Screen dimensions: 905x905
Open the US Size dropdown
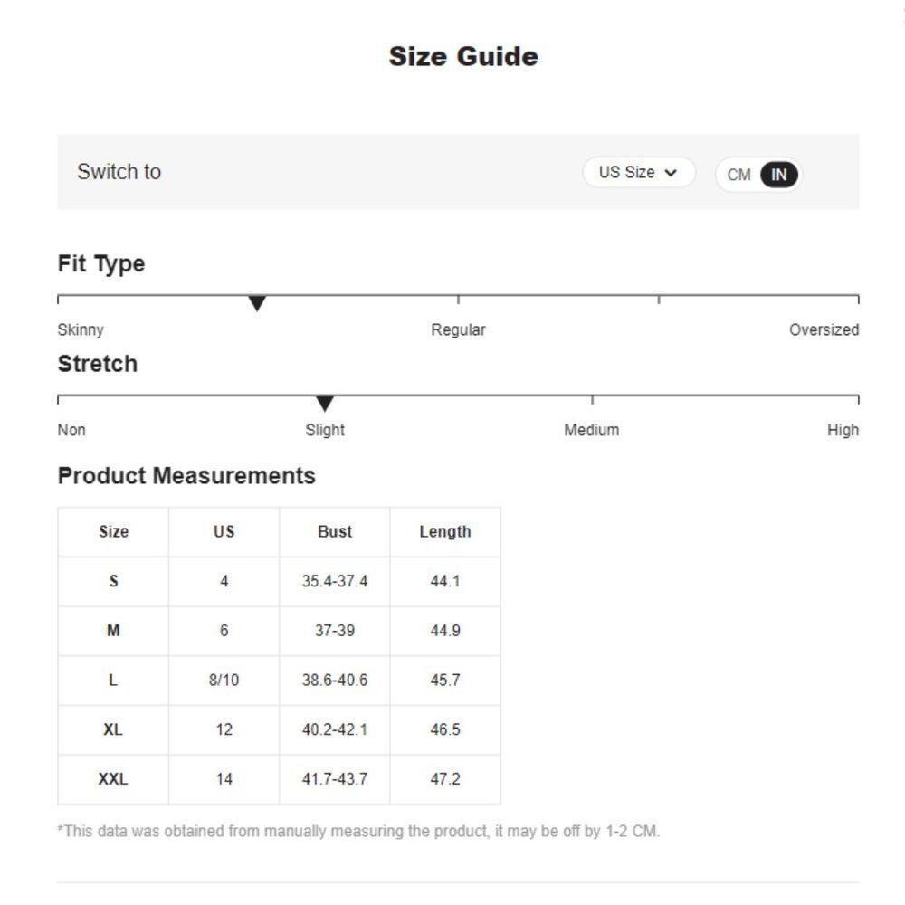(x=638, y=173)
